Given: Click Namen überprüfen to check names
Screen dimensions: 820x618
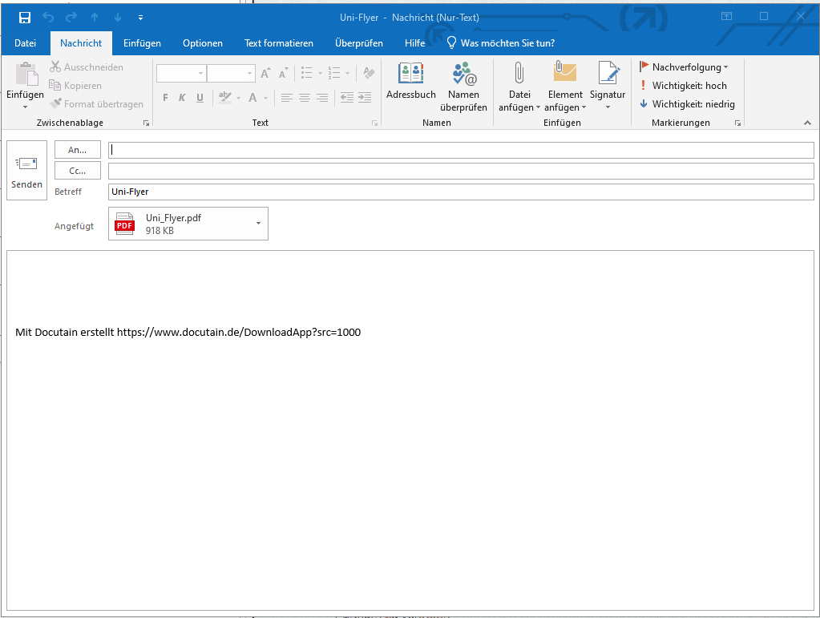Looking at the screenshot, I should point(464,84).
